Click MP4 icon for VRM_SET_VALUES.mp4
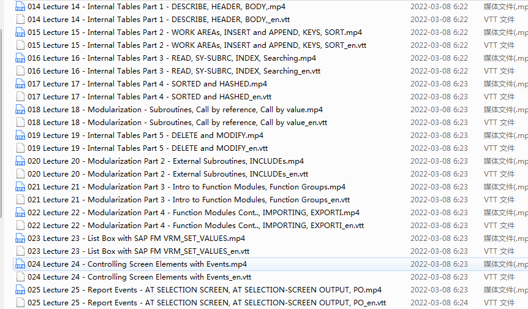This screenshot has height=309, width=528. point(20,238)
